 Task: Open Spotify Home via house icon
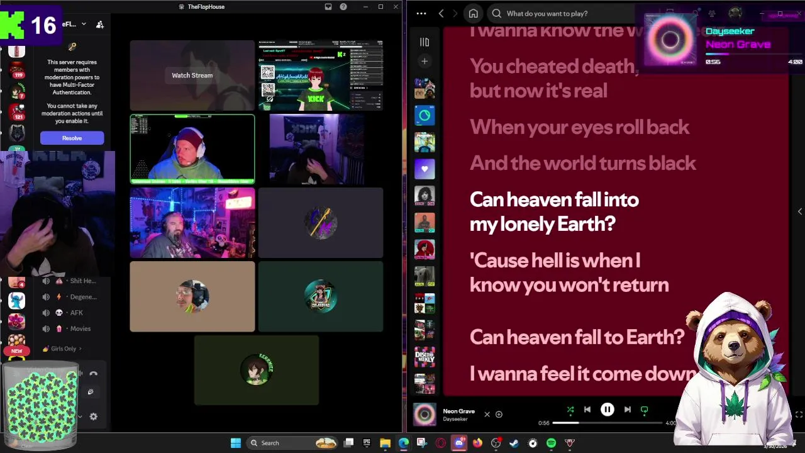click(x=473, y=13)
